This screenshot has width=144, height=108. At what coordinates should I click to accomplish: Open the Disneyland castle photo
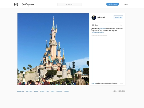pos(53,49)
